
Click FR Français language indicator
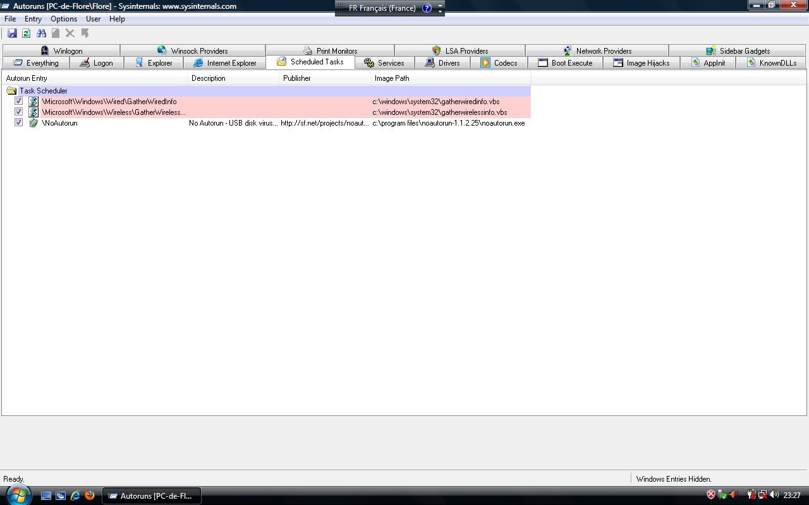pos(382,8)
